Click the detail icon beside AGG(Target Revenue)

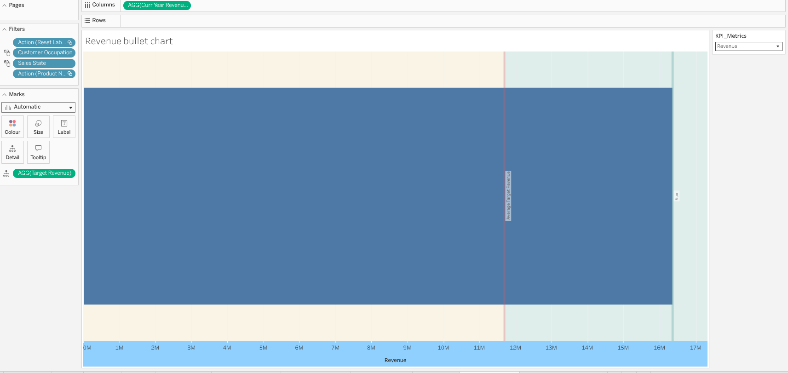coord(6,173)
